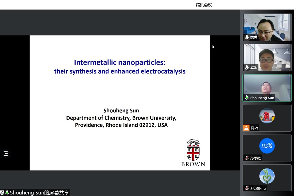
Task: Click the Brown University logo on slide
Action: pyautogui.click(x=193, y=153)
